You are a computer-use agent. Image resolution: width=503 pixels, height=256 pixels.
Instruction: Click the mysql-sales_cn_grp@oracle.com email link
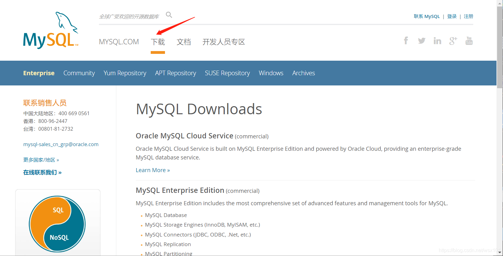tap(61, 144)
